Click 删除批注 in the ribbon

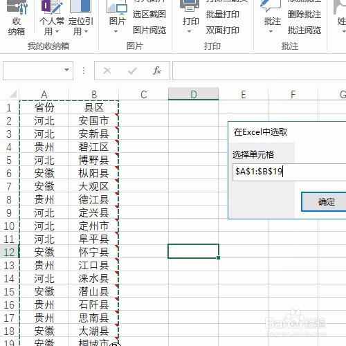(x=304, y=15)
